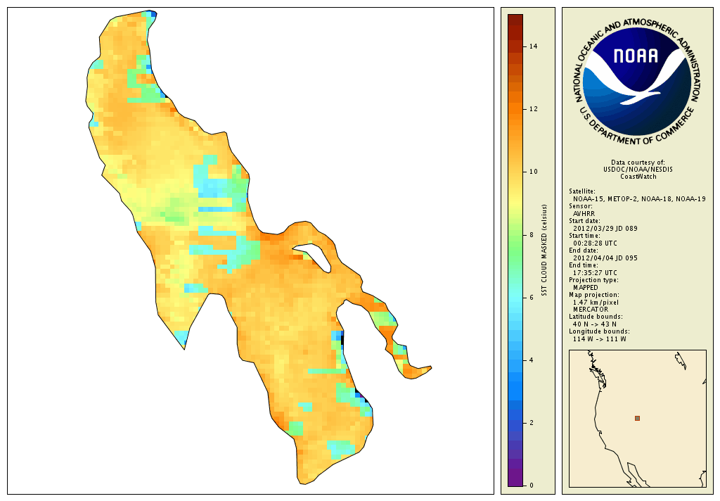Select the '2' color scale tick label
The width and height of the screenshot is (720, 501).
coord(532,423)
